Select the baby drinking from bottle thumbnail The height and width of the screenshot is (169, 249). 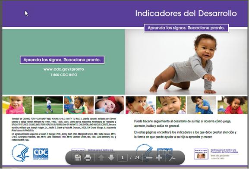[140, 105]
